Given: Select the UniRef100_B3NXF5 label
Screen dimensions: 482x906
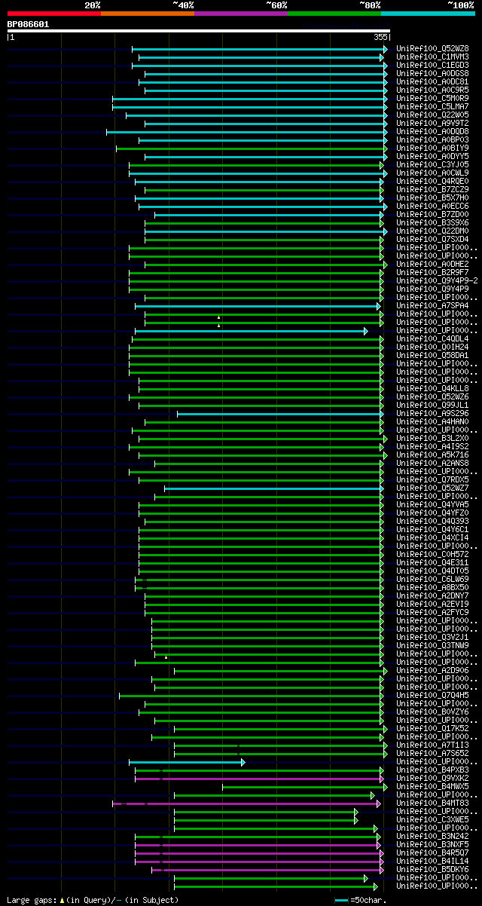Looking at the screenshot, I should (x=432, y=844).
